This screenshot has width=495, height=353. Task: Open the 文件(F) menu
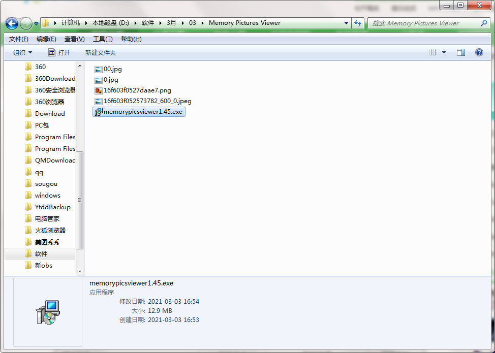19,39
